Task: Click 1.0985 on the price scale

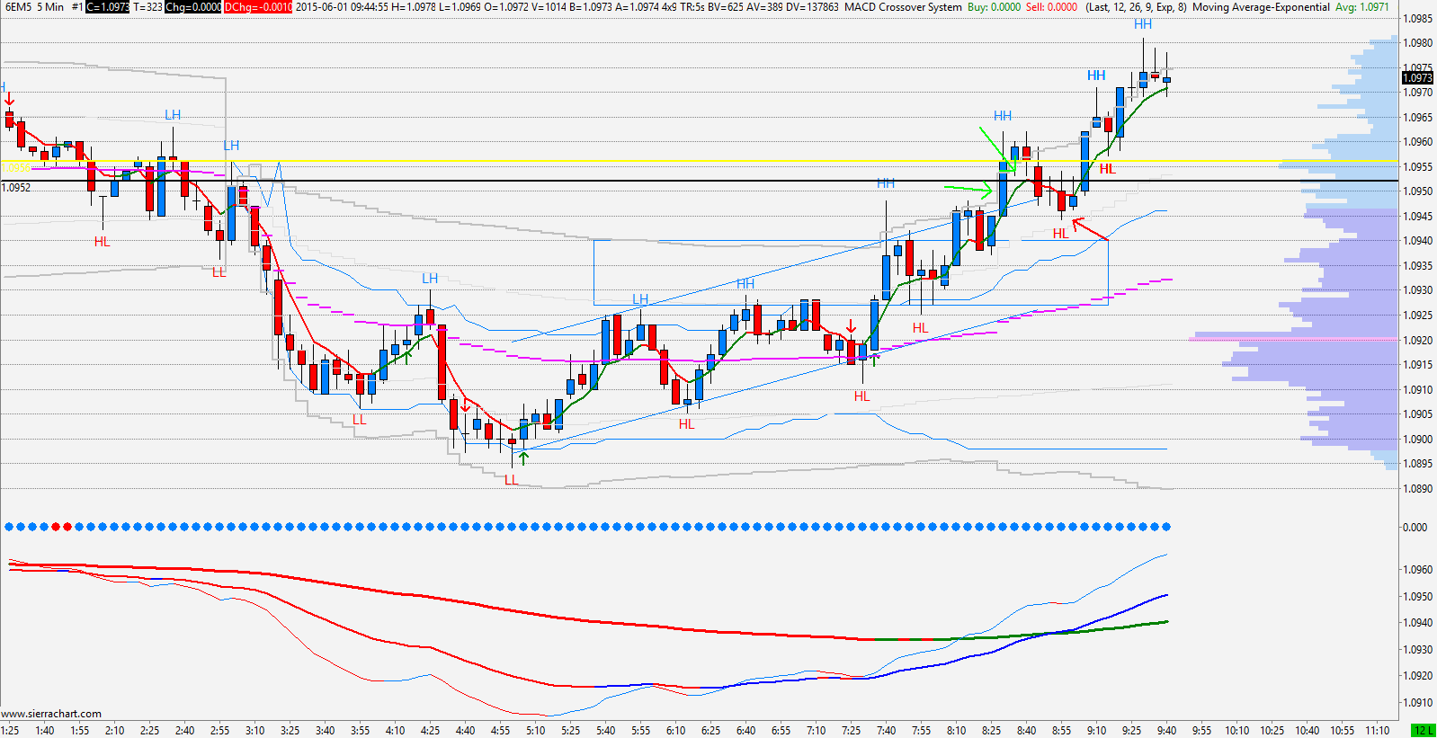Action: tap(1418, 18)
